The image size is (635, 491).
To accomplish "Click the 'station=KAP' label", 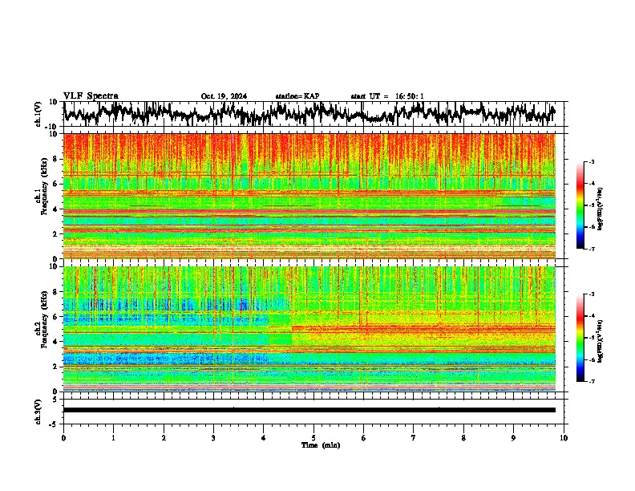I will pos(297,96).
